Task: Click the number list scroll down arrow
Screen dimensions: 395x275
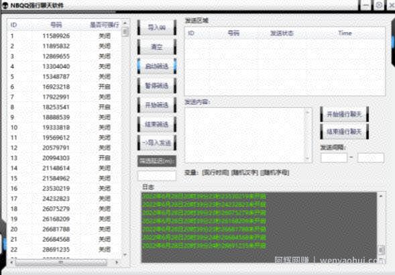Action: point(125,255)
